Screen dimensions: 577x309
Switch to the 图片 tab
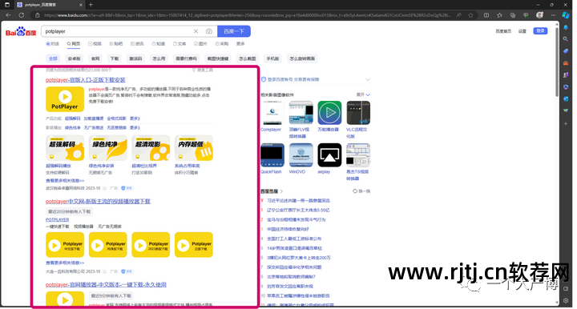point(201,44)
